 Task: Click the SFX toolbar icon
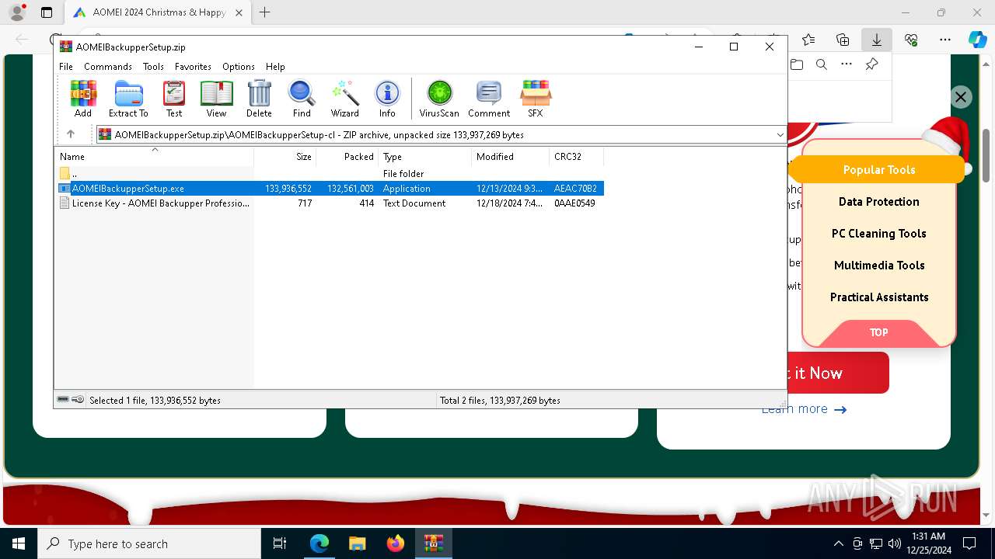536,99
